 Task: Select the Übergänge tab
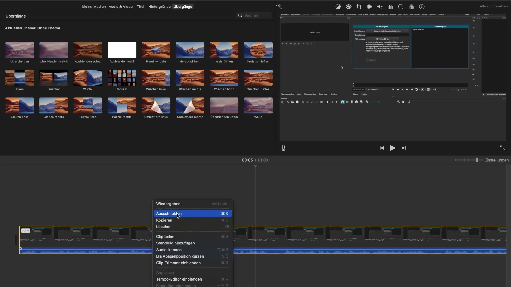point(183,7)
